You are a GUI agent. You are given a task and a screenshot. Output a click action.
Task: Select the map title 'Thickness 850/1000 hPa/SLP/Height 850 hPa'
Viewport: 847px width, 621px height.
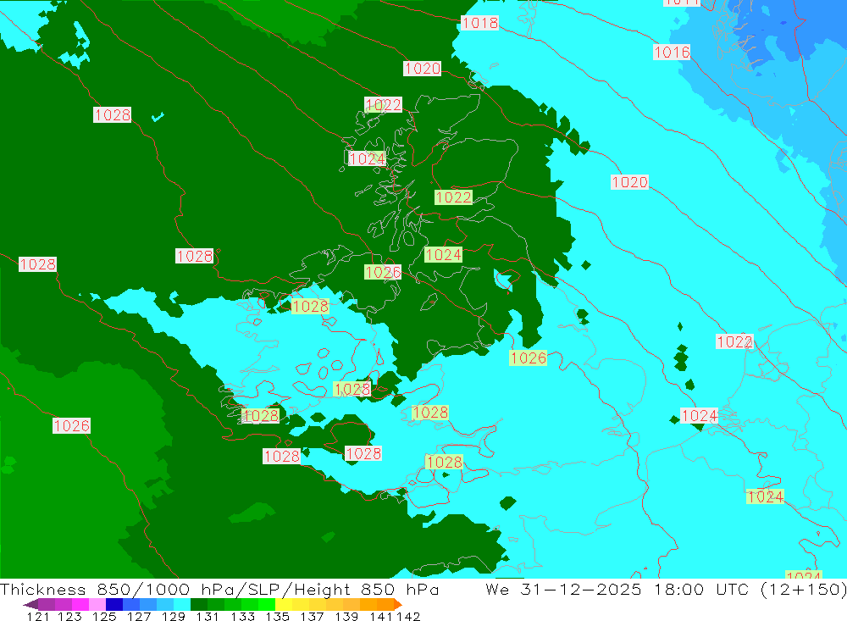(x=219, y=589)
